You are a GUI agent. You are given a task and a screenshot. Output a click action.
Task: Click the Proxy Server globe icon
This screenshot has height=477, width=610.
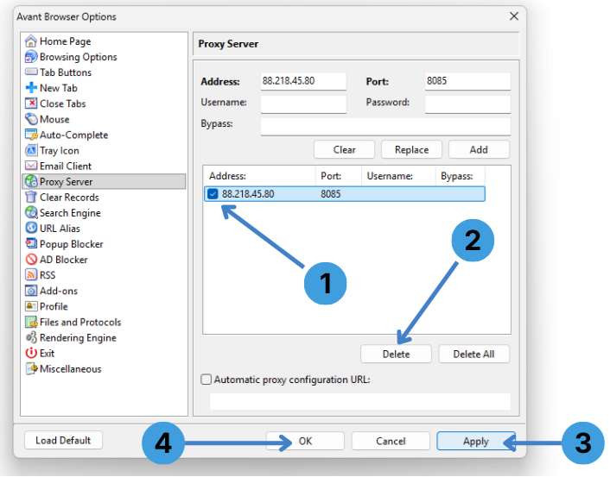click(31, 181)
